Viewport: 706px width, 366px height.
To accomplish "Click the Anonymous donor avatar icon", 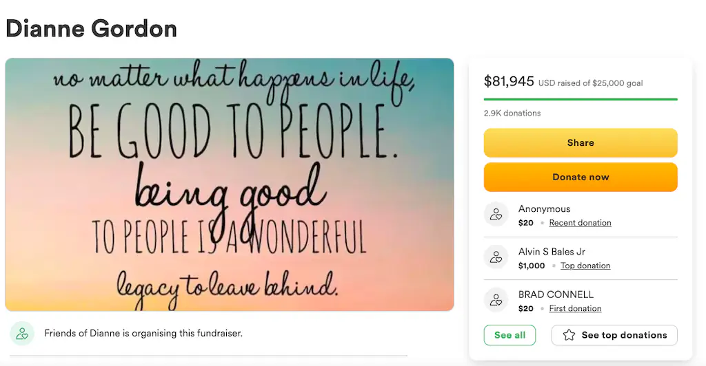I will click(496, 215).
